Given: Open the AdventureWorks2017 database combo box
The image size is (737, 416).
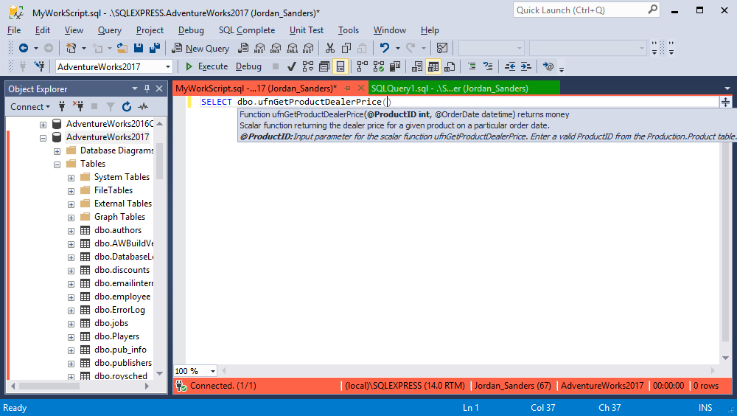Looking at the screenshot, I should tap(114, 67).
